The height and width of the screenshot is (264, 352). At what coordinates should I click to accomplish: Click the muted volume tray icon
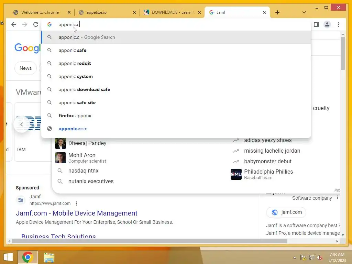320,257
